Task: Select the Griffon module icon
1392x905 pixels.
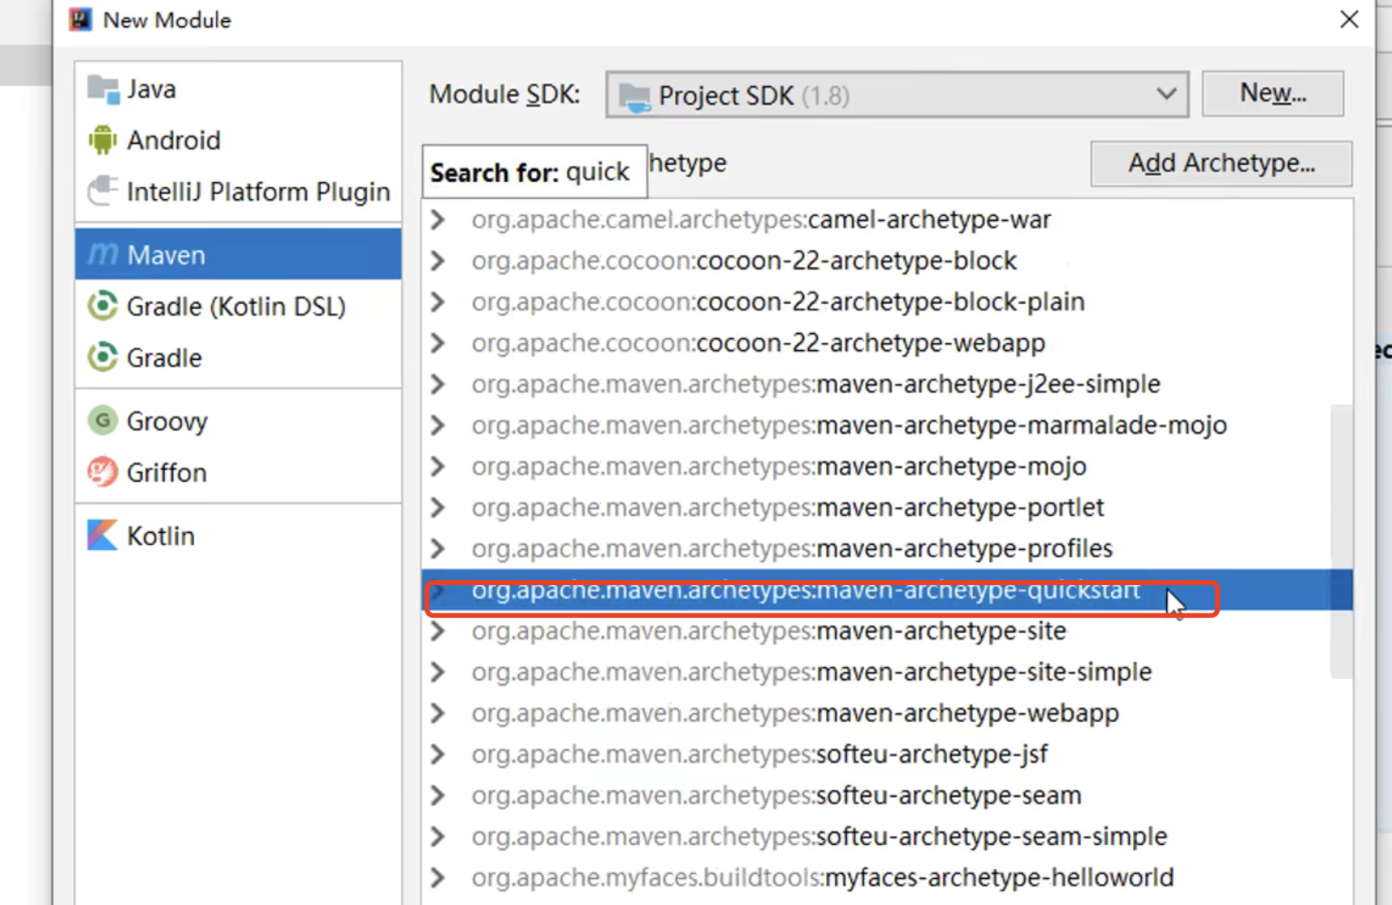Action: tap(102, 472)
